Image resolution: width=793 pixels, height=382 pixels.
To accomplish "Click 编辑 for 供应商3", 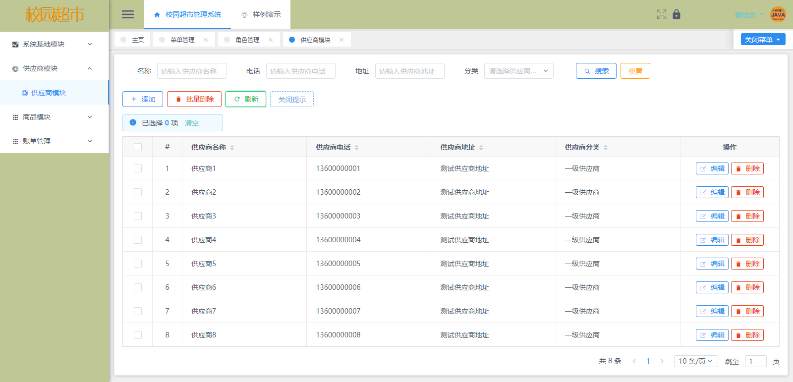I will tap(712, 216).
